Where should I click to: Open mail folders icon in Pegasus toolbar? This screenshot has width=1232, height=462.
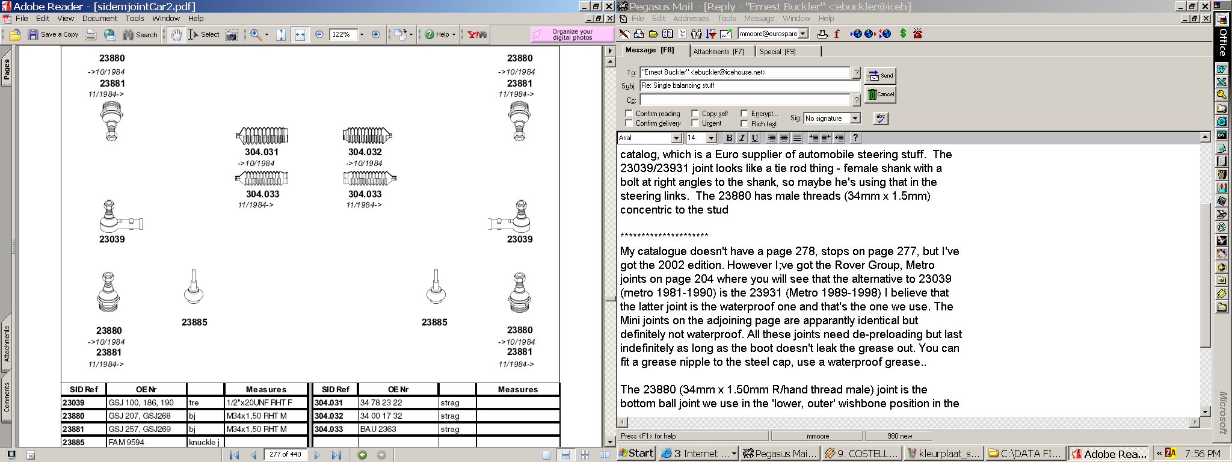coord(653,34)
